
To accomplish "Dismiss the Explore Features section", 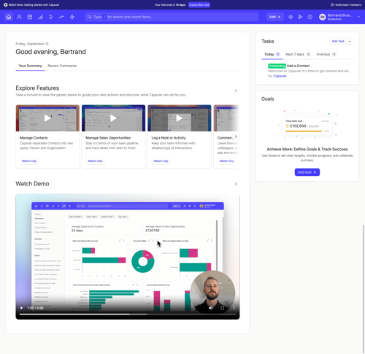I will pos(236,91).
